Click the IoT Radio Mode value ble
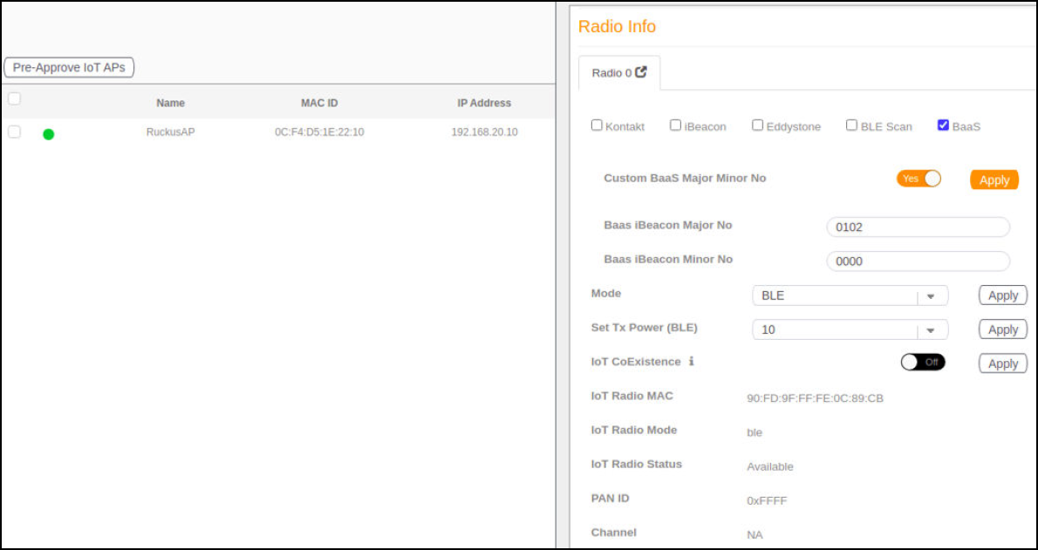The width and height of the screenshot is (1038, 550). [x=755, y=433]
